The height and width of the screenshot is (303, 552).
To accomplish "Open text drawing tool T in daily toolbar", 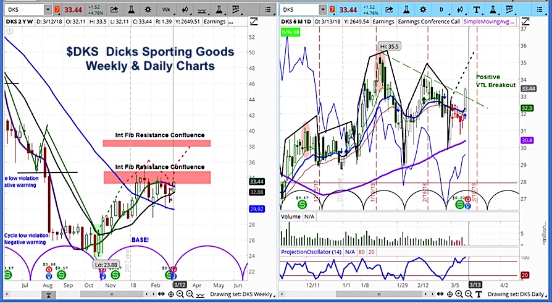I will coord(476,9).
